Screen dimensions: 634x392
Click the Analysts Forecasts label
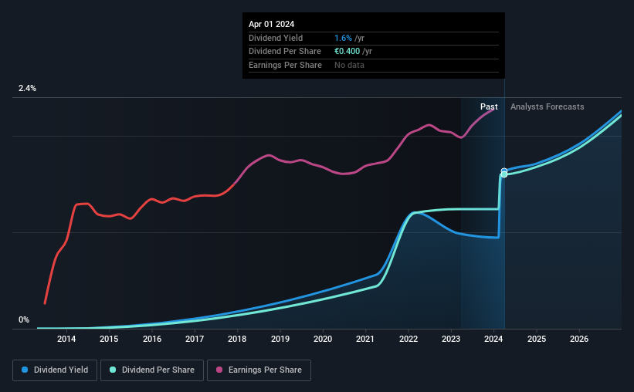pos(547,106)
